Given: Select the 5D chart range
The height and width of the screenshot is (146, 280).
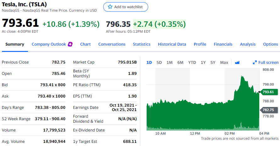Looking at the screenshot, I should click(159, 63).
